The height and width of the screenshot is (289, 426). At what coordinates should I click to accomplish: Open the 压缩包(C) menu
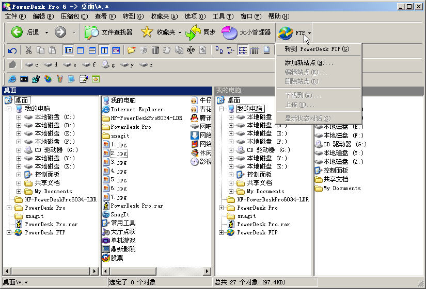point(74,16)
